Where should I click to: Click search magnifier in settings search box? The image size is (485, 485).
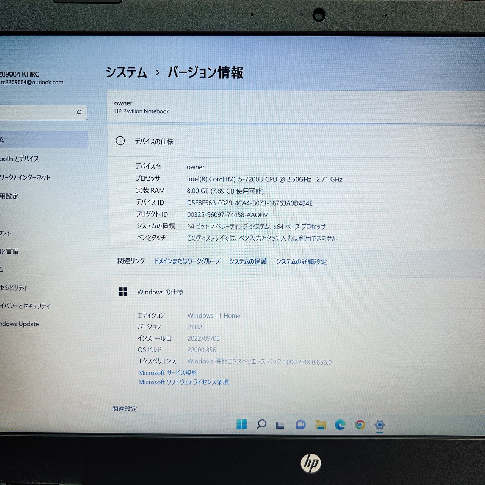tap(79, 112)
